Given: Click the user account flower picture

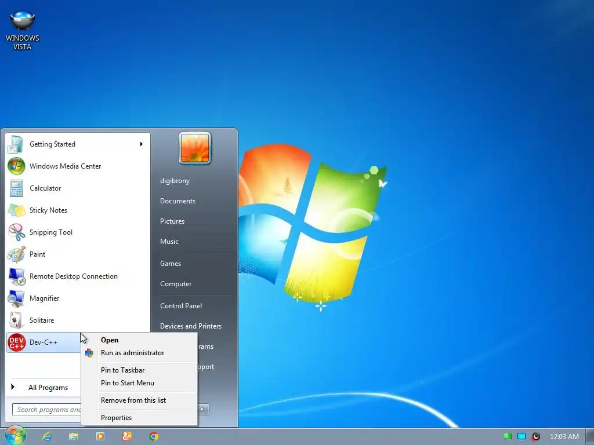Looking at the screenshot, I should [195, 148].
